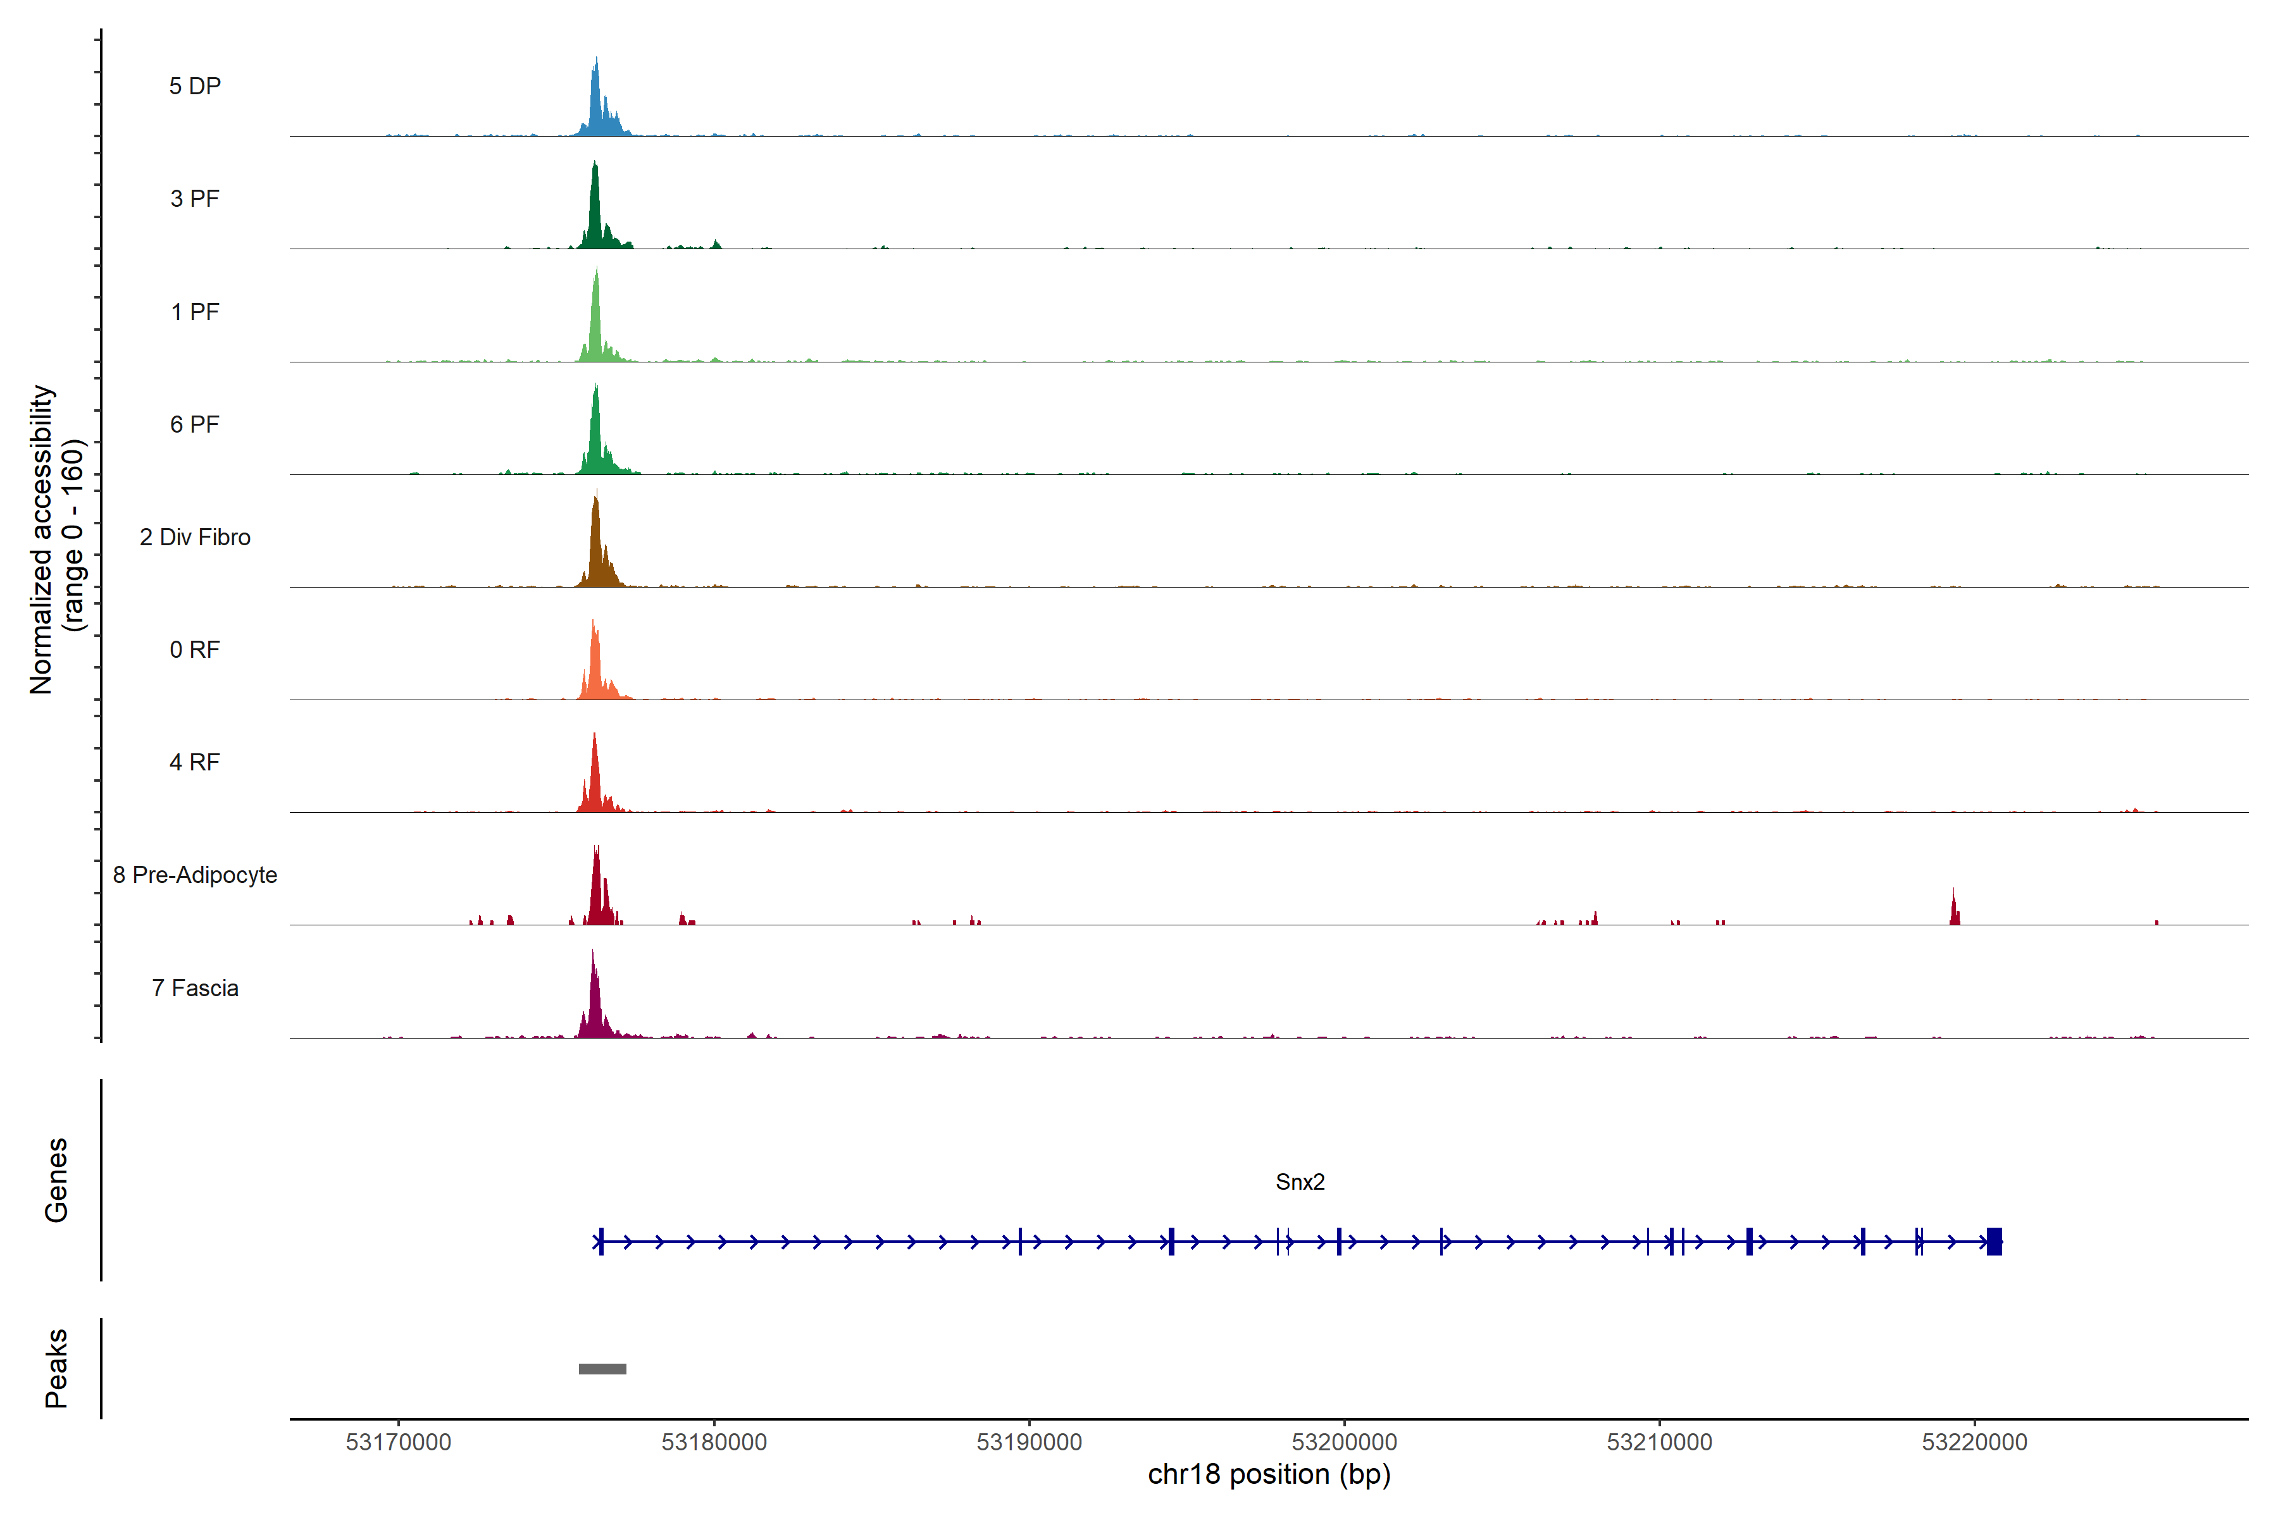Click the Snx2 gene name label

click(1300, 1182)
